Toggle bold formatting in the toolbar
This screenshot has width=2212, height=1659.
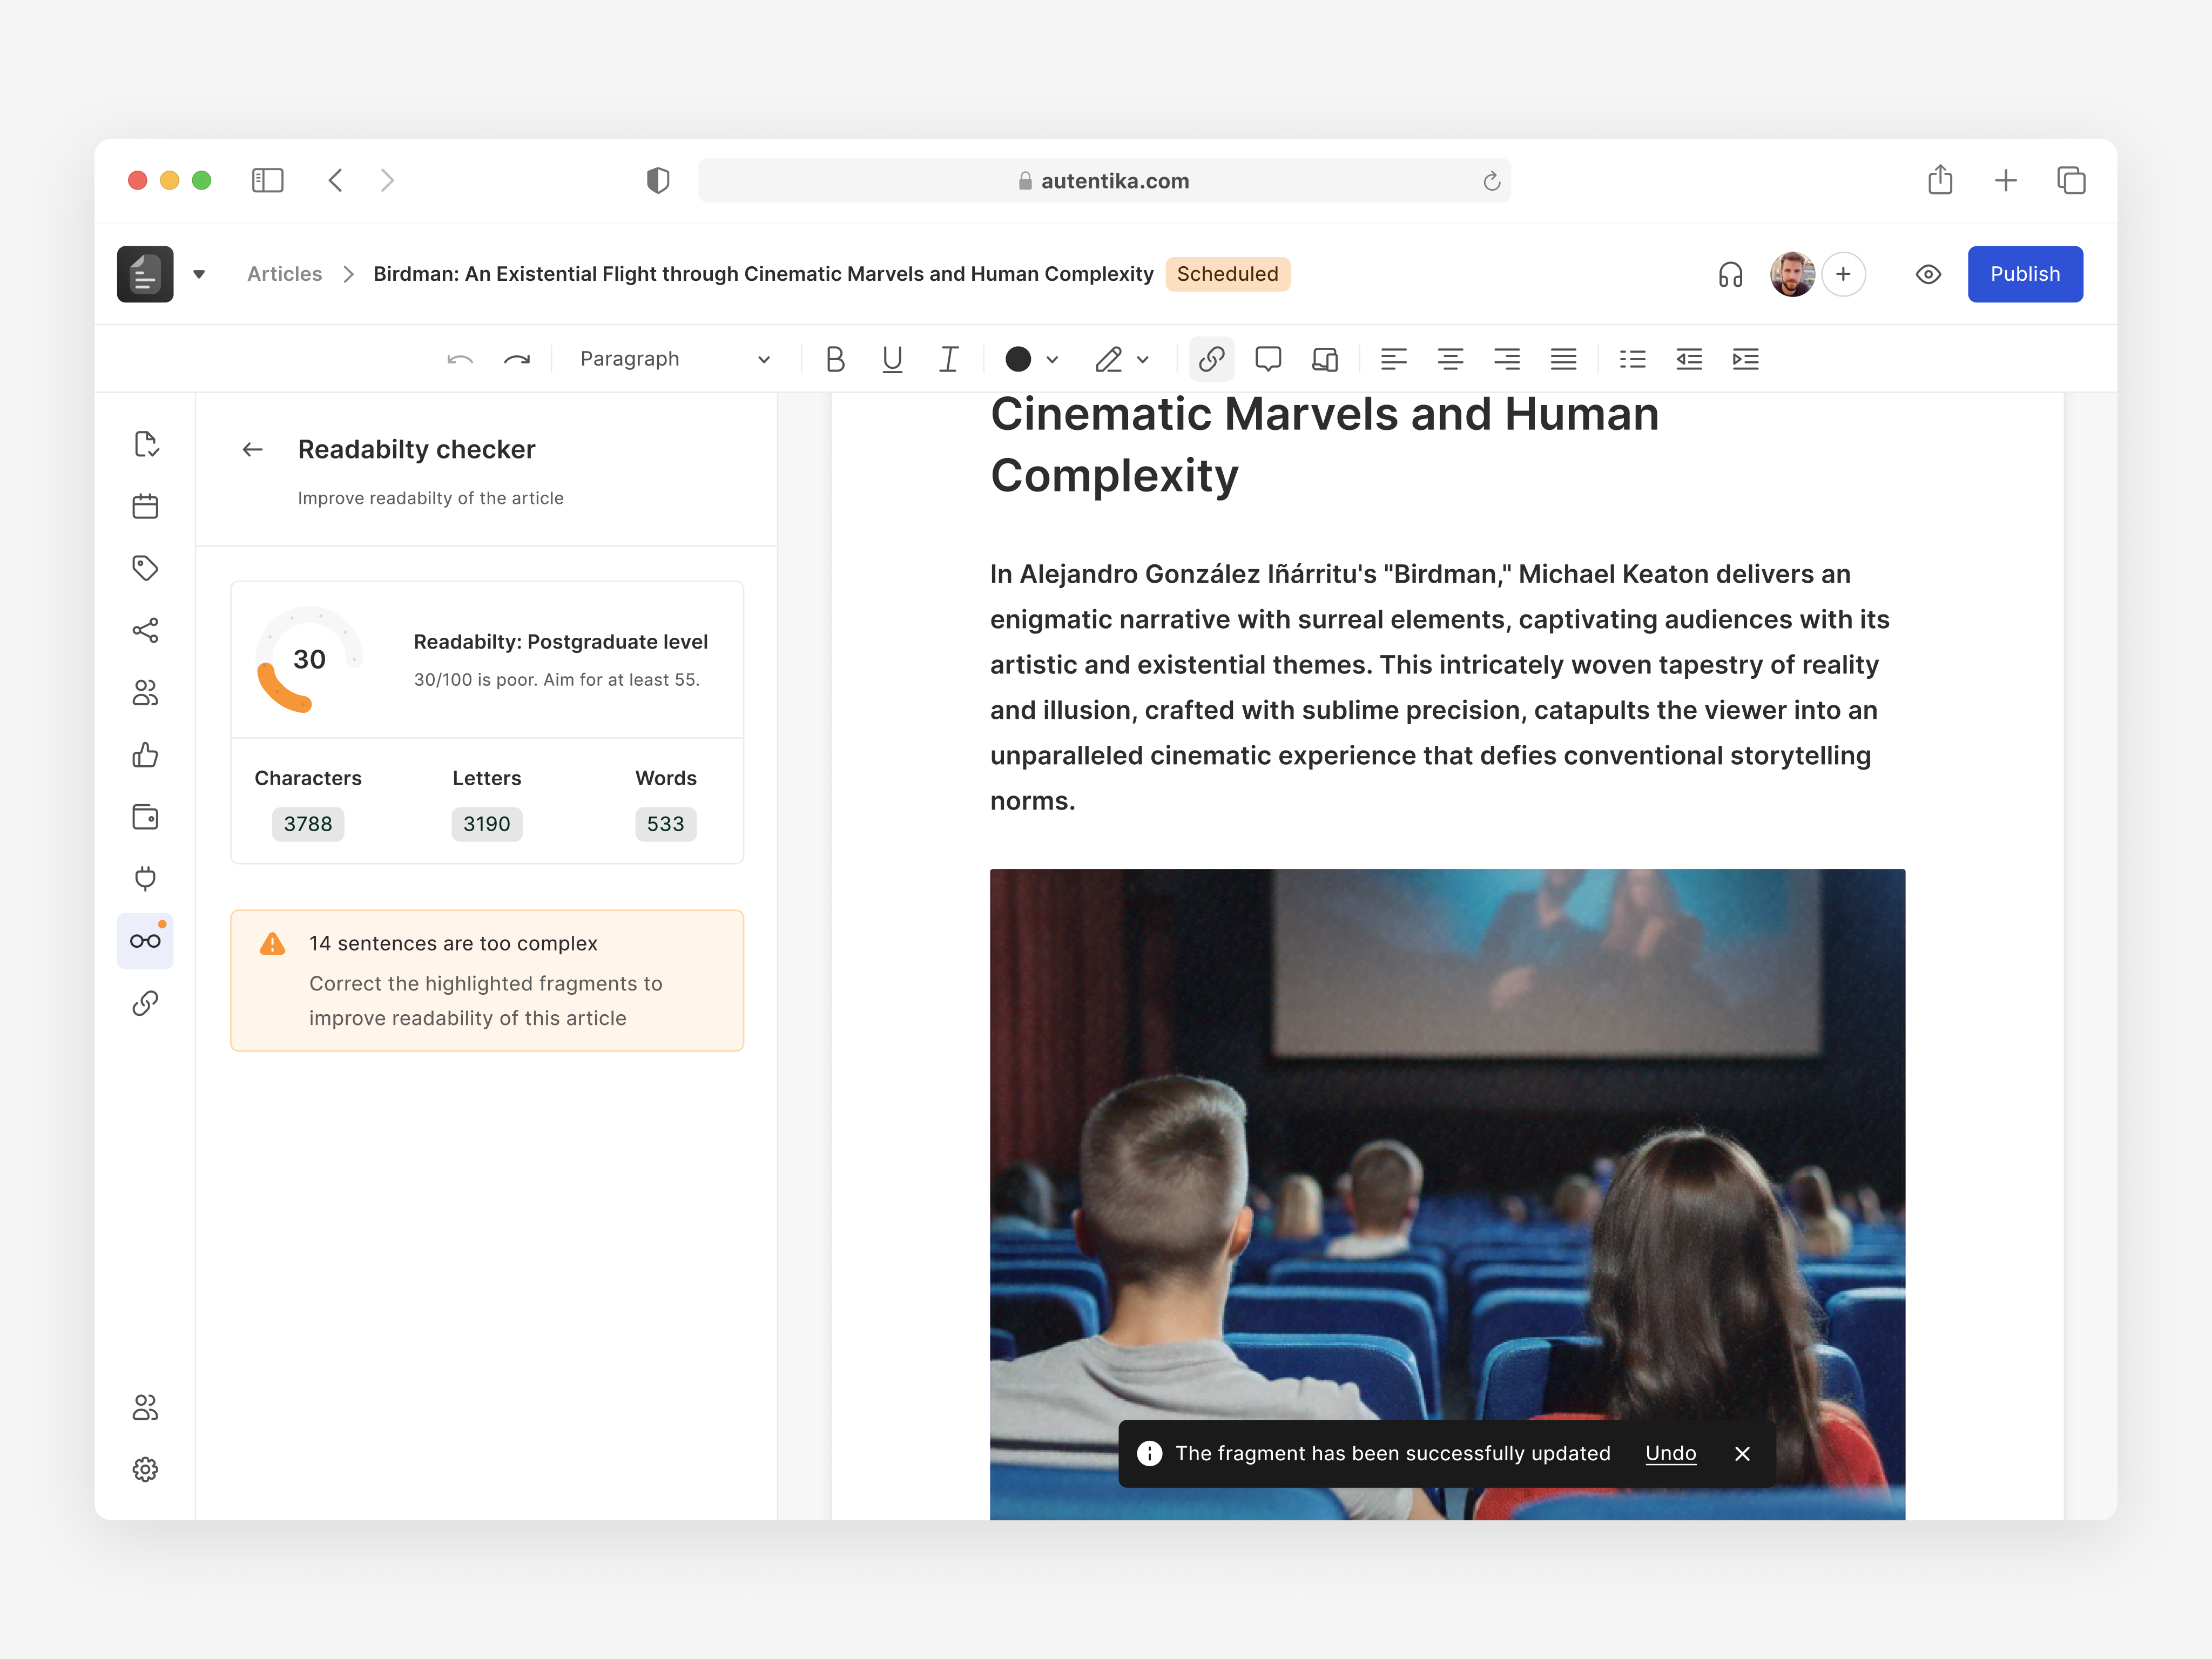click(835, 359)
